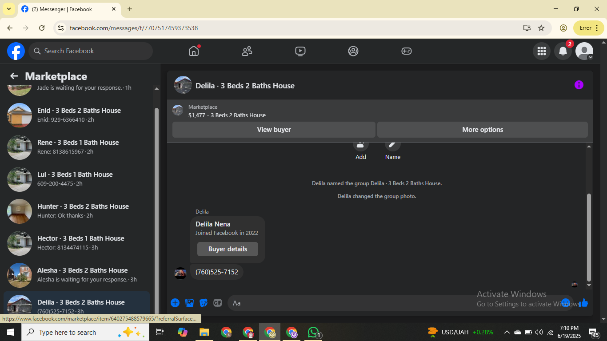Open WhatsApp from the taskbar
Image resolution: width=607 pixels, height=341 pixels.
[314, 332]
